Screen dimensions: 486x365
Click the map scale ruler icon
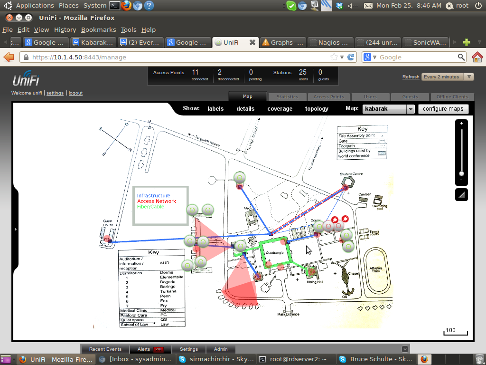click(x=461, y=195)
